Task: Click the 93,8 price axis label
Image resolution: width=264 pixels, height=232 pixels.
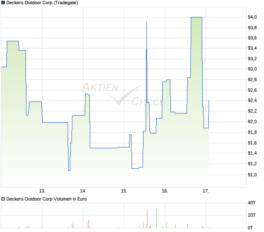Action: (x=252, y=28)
